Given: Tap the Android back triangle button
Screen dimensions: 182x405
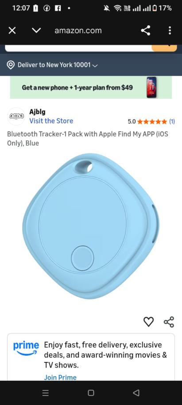Looking at the screenshot, I should (x=136, y=393).
